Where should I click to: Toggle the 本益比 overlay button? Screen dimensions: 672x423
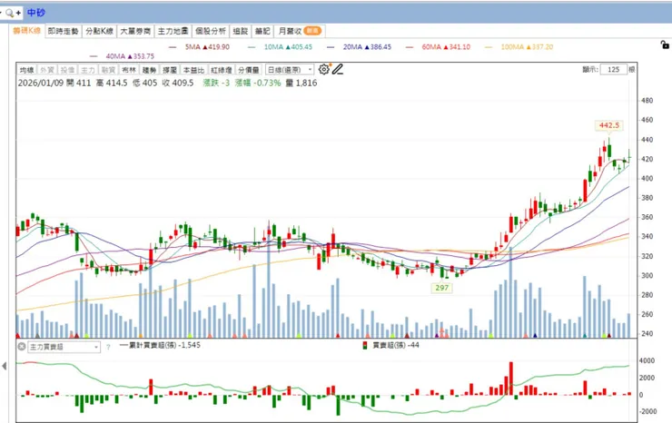point(193,70)
